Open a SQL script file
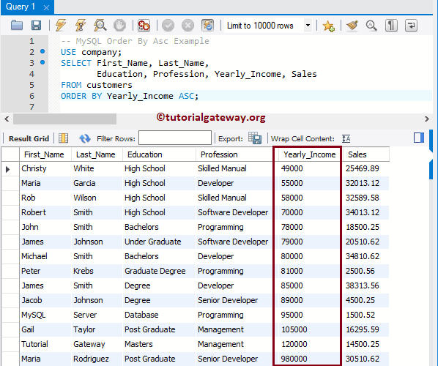The height and width of the screenshot is (366, 438). (17, 26)
